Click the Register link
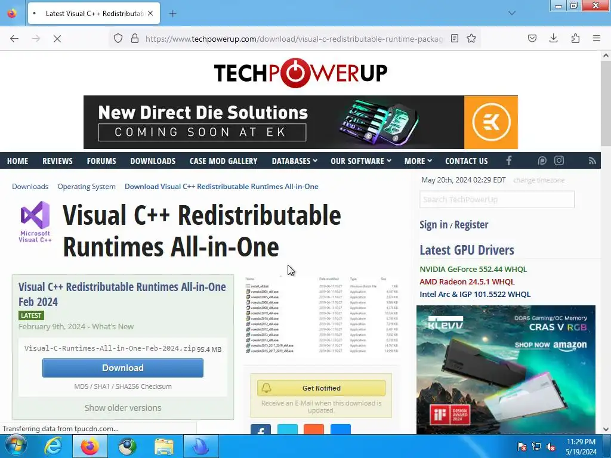This screenshot has height=458, width=611. [471, 225]
